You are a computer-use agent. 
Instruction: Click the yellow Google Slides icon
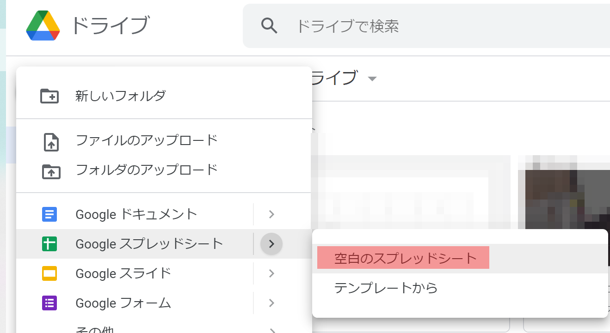point(49,273)
